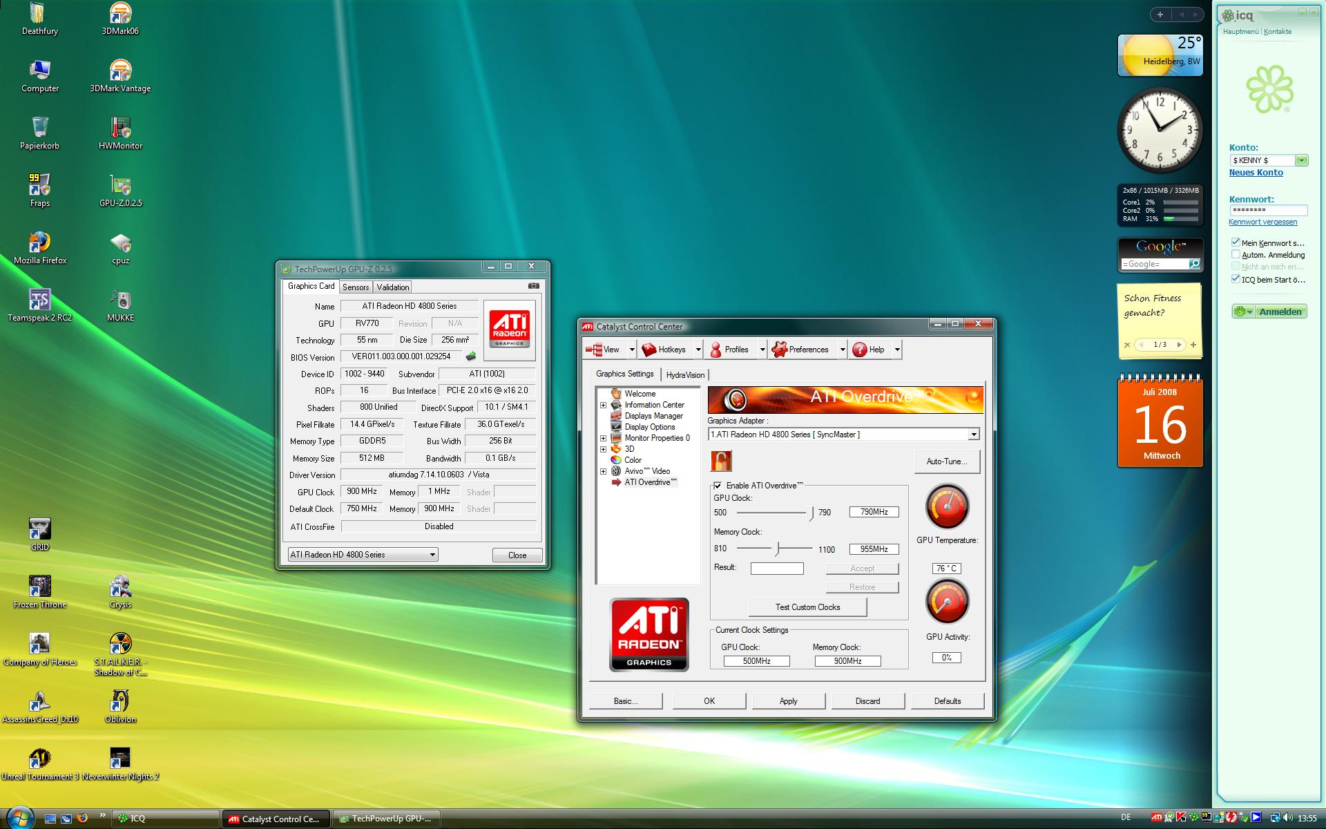Click the Test Custom Clocks button
Screen dimensions: 1326x829
pos(807,607)
